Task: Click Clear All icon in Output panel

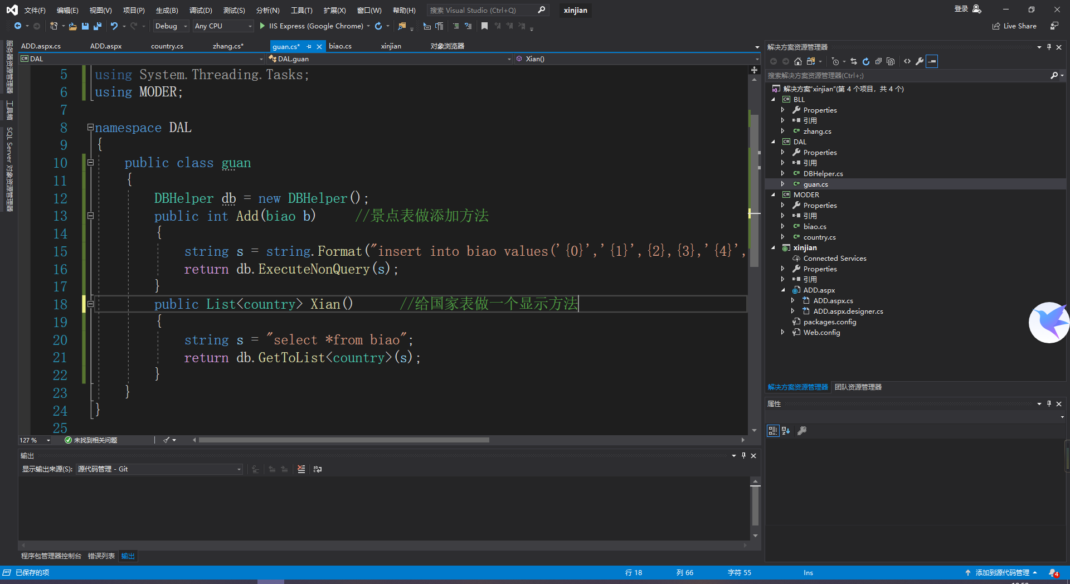Action: (x=301, y=469)
